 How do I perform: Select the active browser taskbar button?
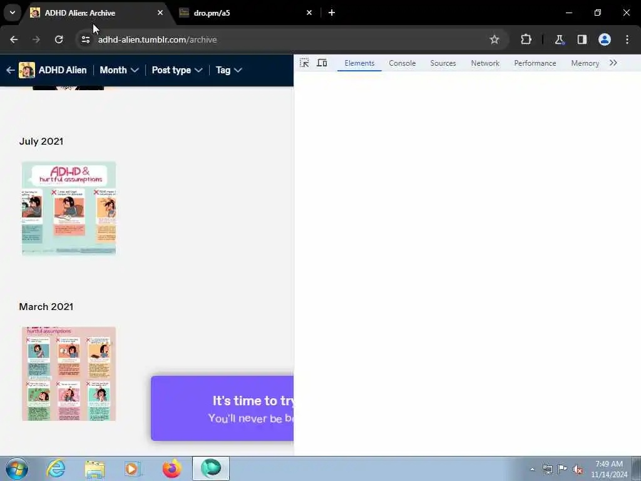click(x=211, y=468)
